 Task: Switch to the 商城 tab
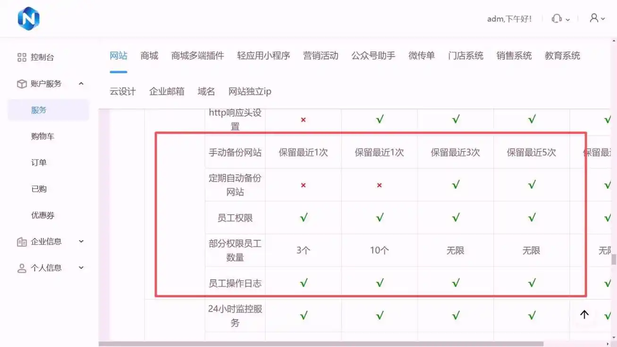[149, 55]
